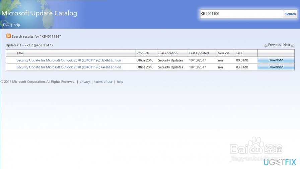Viewport: 300px width, 169px height.
Task: Open the terms of use link
Action: (103, 81)
